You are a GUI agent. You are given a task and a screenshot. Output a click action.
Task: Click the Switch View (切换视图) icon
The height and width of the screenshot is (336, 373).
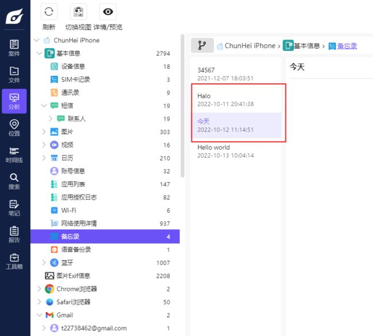pos(79,11)
